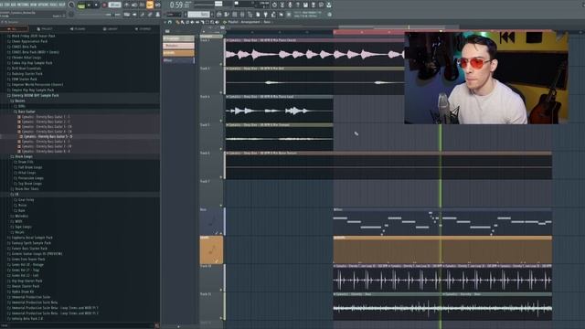Select highlighted Eternity Bass Guitar 5 sample
Viewport: 585px width, 329px height.
pos(48,136)
